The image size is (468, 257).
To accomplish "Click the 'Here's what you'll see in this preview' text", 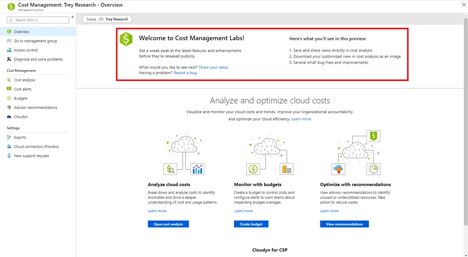I will point(328,39).
